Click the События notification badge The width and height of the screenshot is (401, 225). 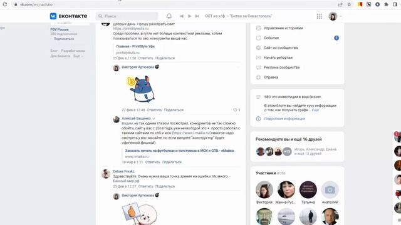(336, 38)
